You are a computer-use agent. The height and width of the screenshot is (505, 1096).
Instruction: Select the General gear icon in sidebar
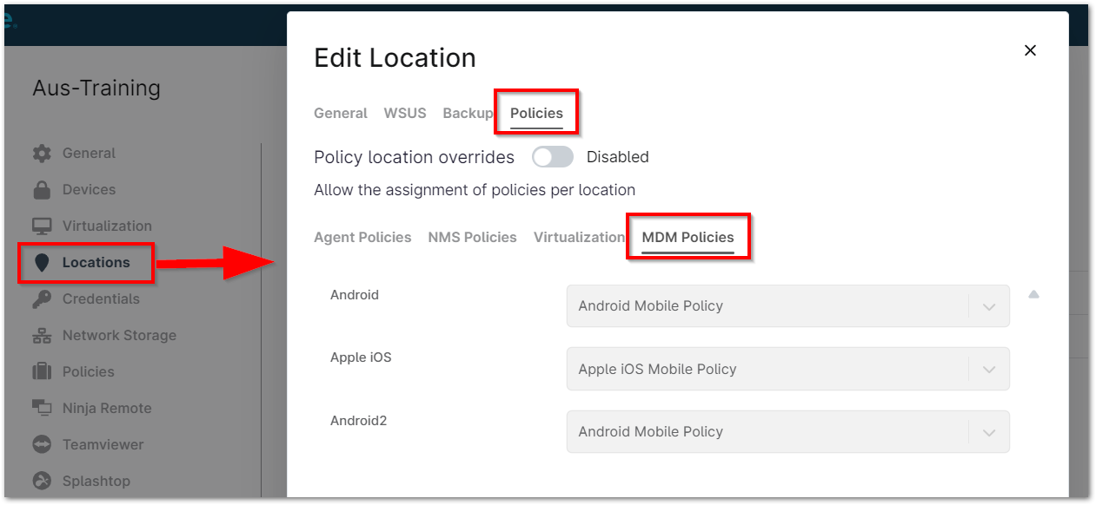[x=42, y=153]
